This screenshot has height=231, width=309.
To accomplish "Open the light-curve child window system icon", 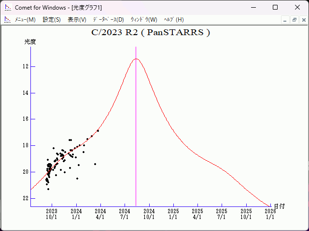I will point(8,20).
